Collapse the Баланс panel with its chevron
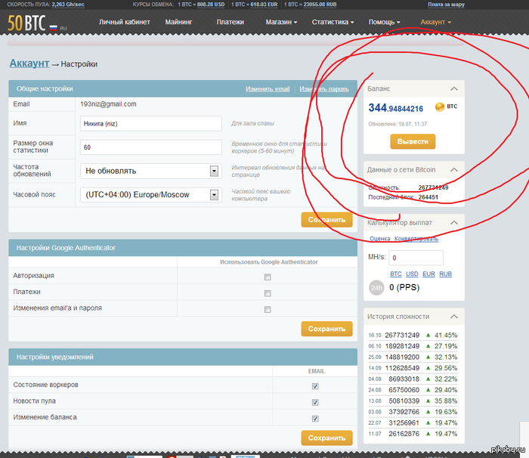Image resolution: width=529 pixels, height=458 pixels. pos(453,88)
